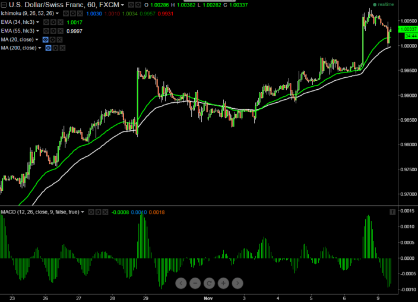Expand the MACD indicator dropdown arrow
418x302 pixels.
[83, 212]
